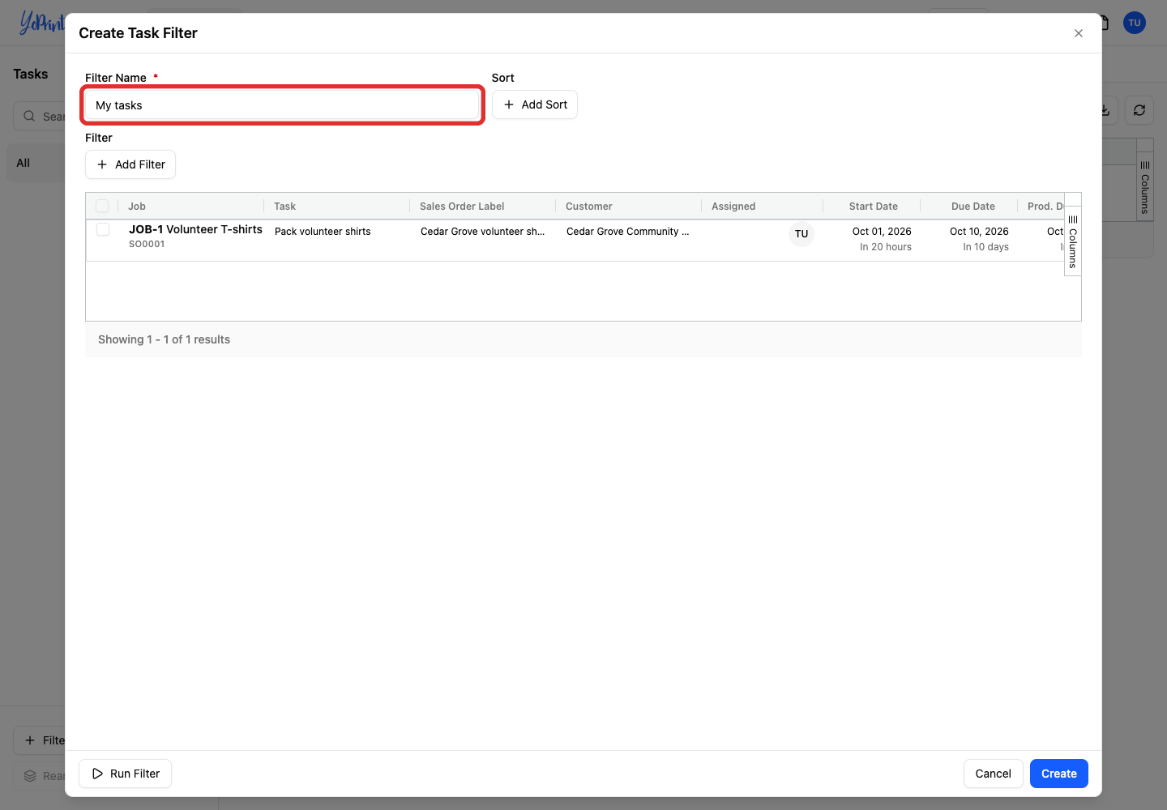The width and height of the screenshot is (1167, 810).
Task: Close the Create Task Filter dialog
Action: [1078, 33]
